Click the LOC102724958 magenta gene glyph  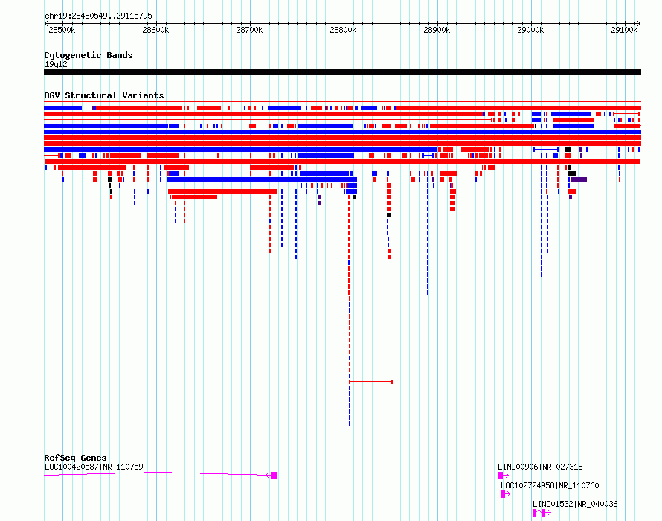coord(506,494)
